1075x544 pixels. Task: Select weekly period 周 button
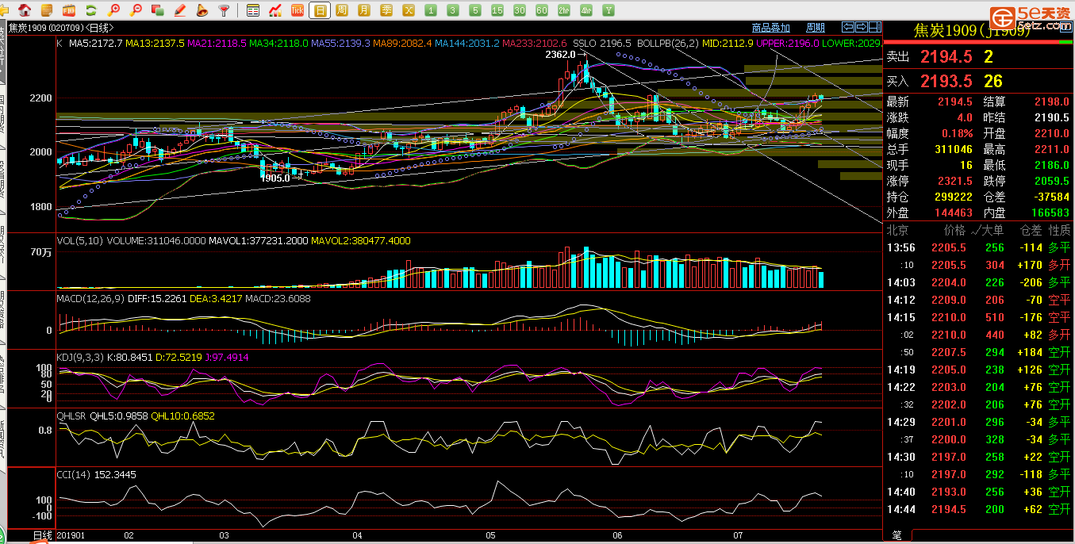(x=342, y=10)
